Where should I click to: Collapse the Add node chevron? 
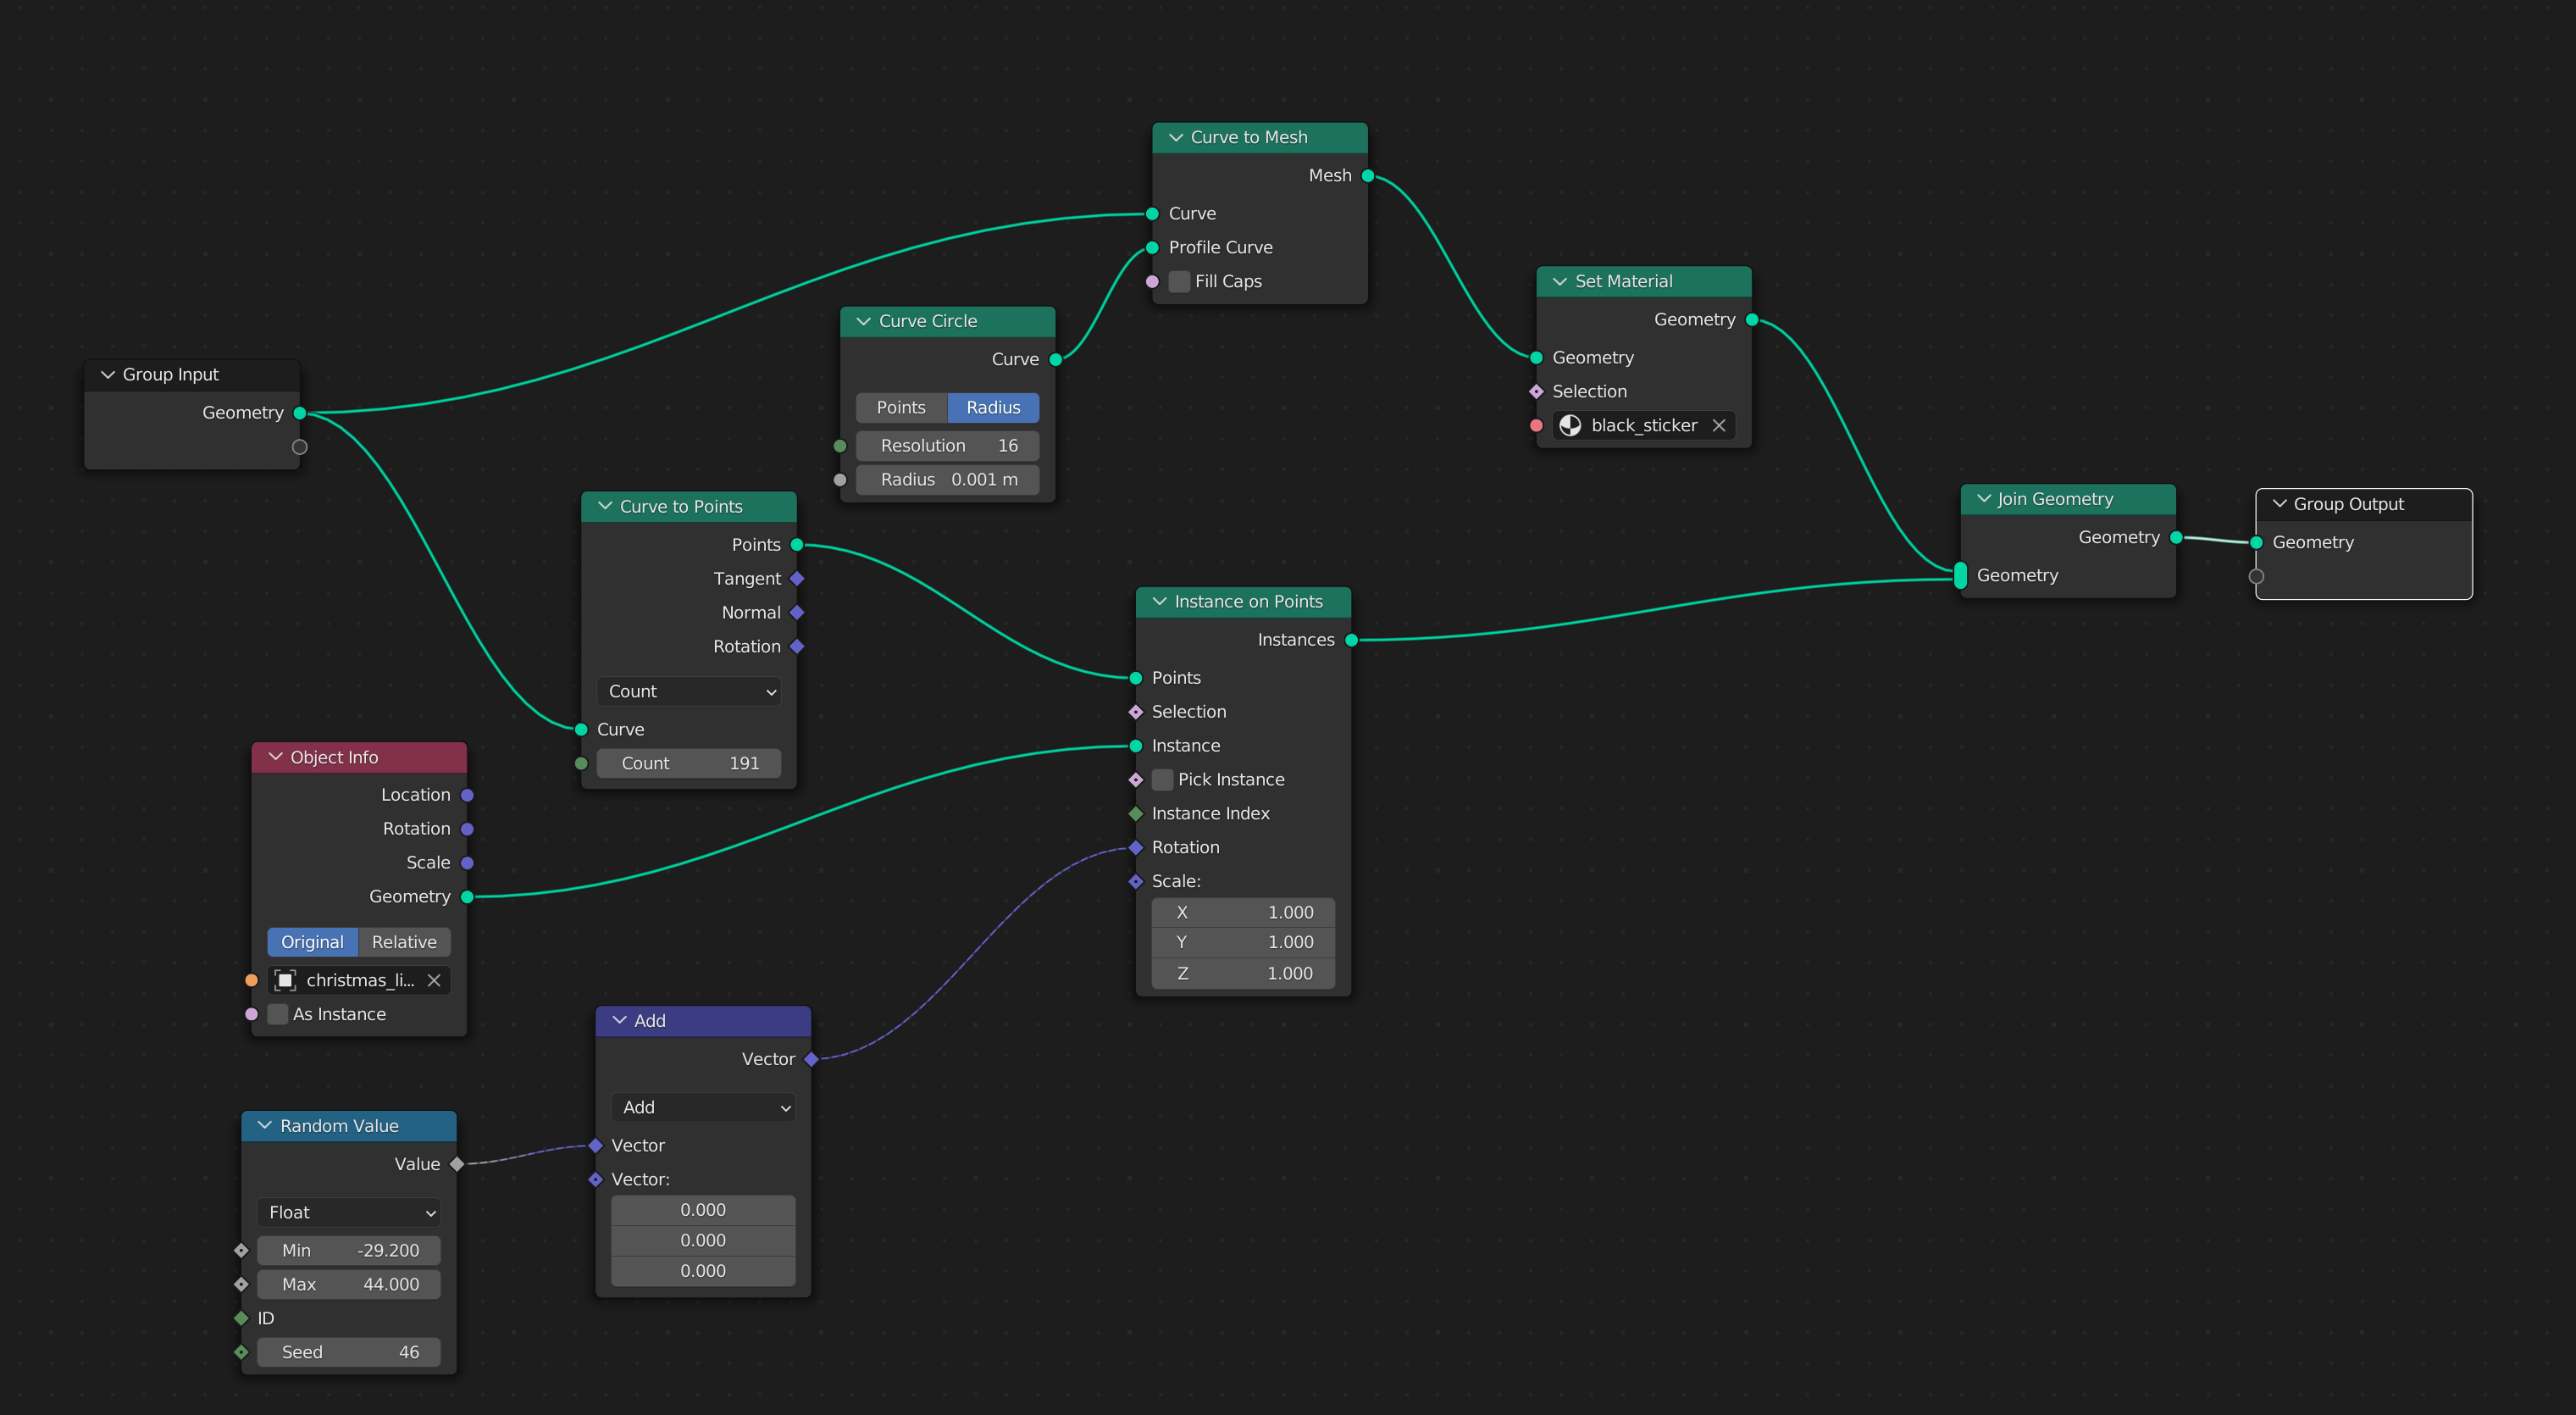coord(620,1021)
